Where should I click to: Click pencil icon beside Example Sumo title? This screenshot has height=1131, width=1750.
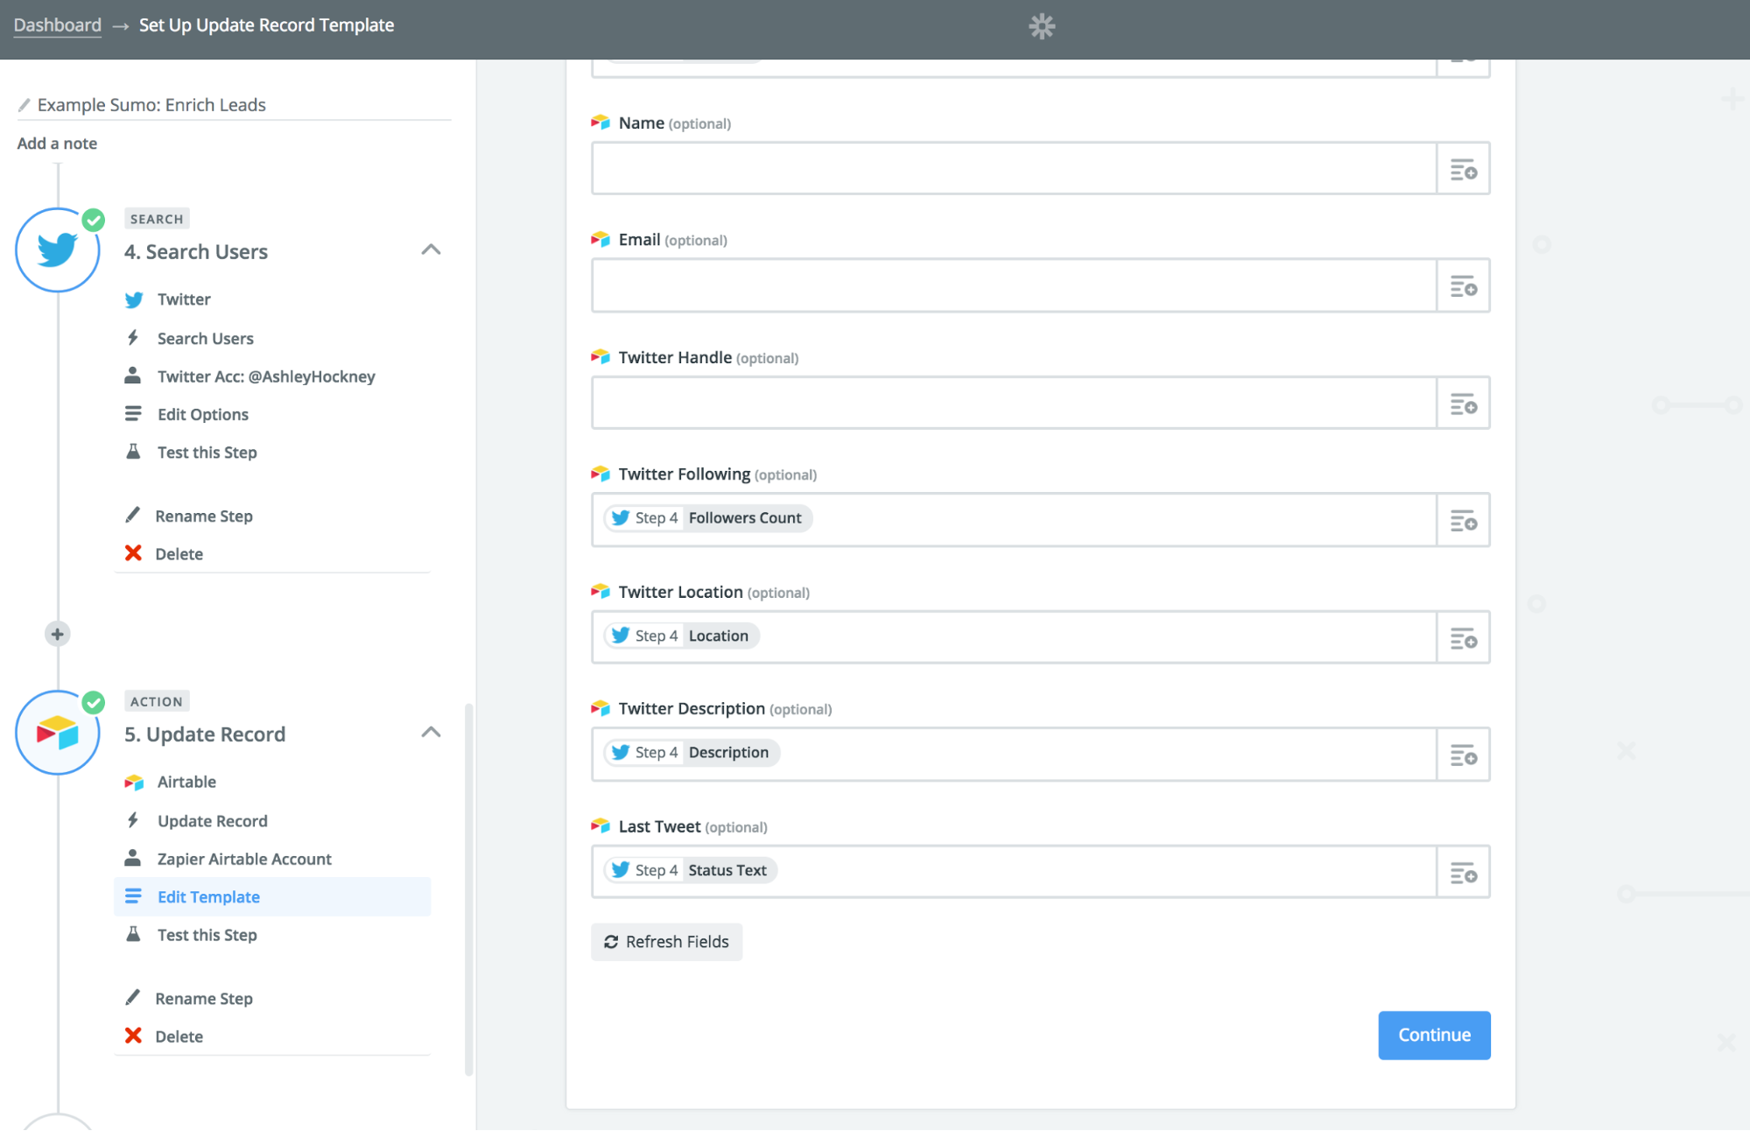25,105
